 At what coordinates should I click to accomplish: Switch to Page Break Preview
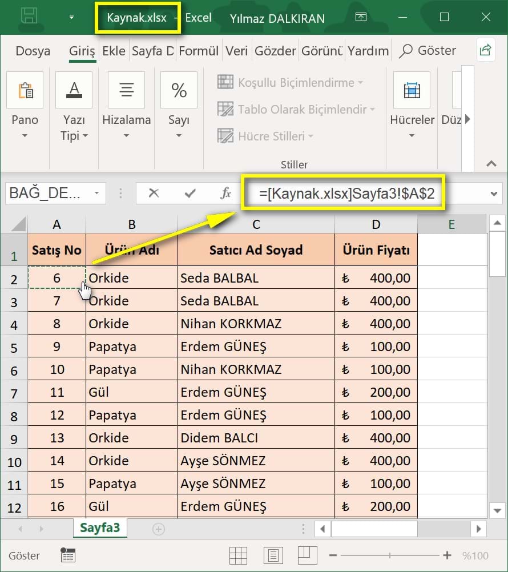pos(307,555)
